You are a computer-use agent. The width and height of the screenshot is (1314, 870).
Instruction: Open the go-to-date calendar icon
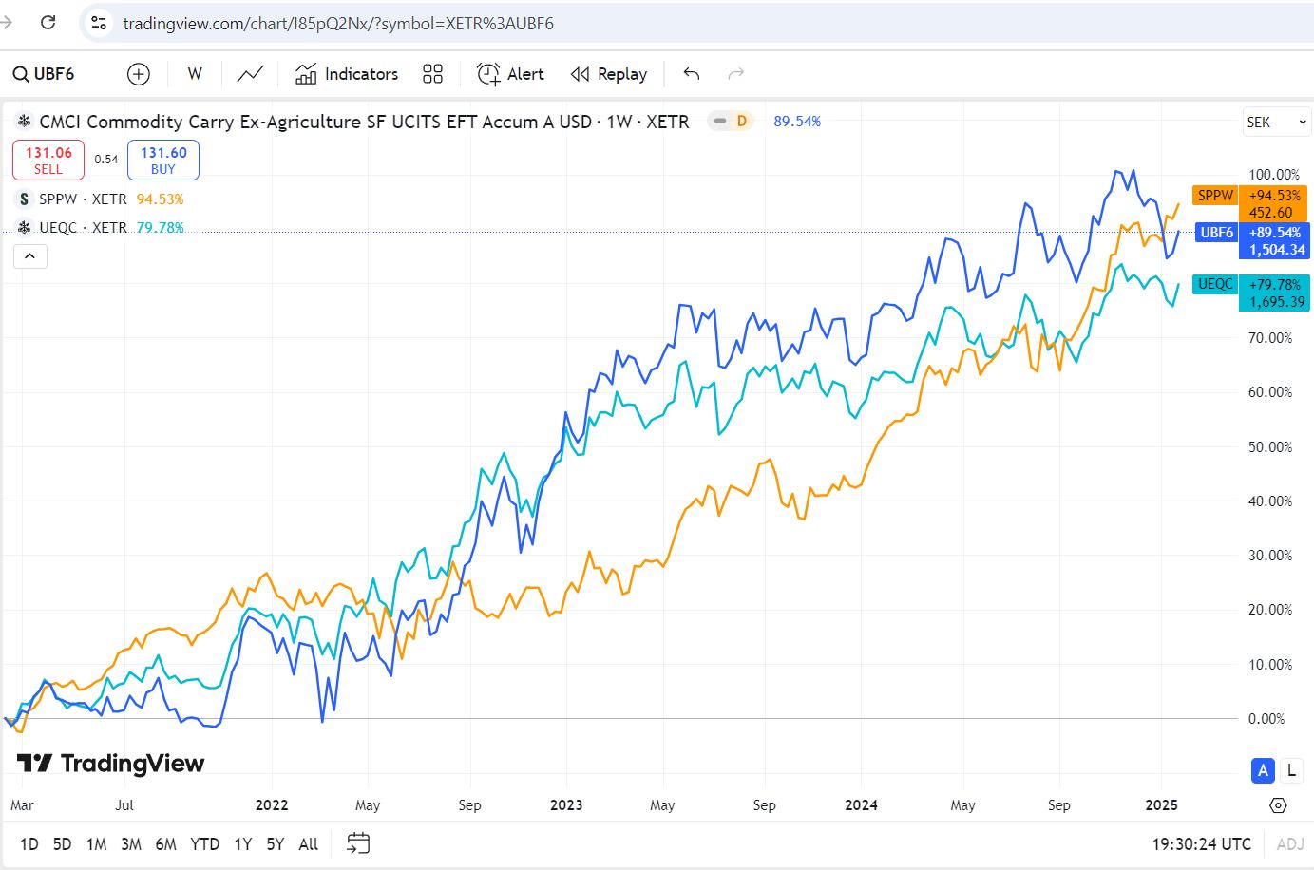pyautogui.click(x=358, y=843)
